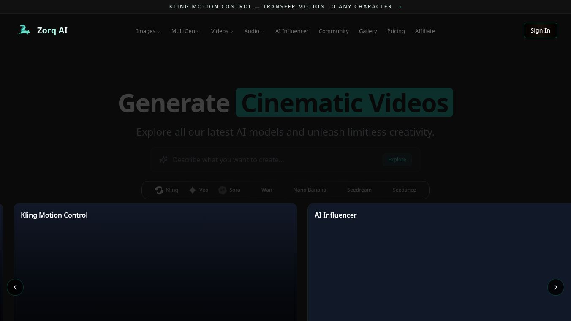Navigate to the Pricing page
The height and width of the screenshot is (321, 571).
(396, 31)
